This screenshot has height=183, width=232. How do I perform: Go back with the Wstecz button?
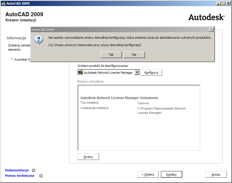pyautogui.click(x=148, y=174)
